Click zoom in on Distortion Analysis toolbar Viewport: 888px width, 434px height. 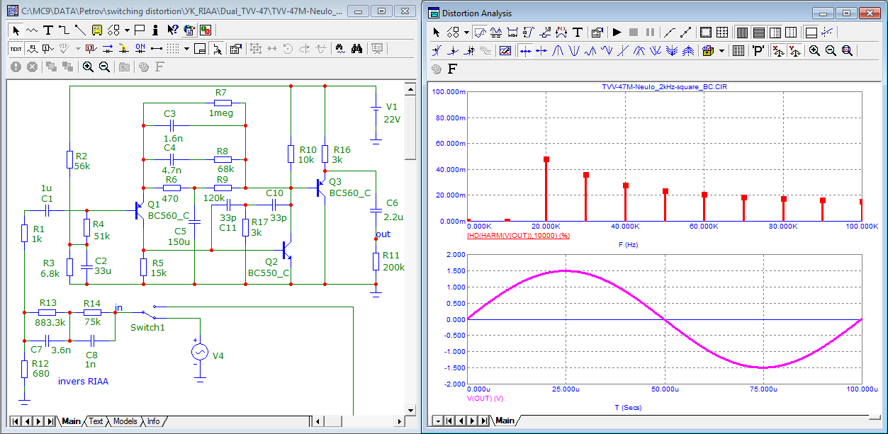tap(814, 51)
